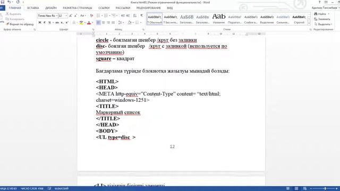The width and height of the screenshot is (340, 191).
Task: Toggle underline (Ч) formatting
Action: [x=49, y=22]
